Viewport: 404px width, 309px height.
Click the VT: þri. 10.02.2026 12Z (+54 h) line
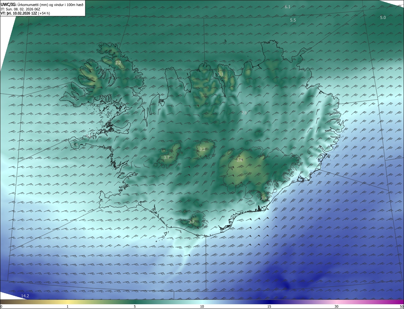(25, 13)
